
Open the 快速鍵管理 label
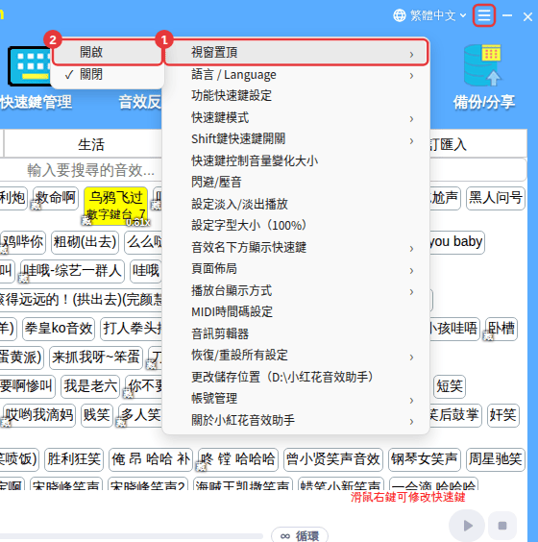click(x=36, y=102)
